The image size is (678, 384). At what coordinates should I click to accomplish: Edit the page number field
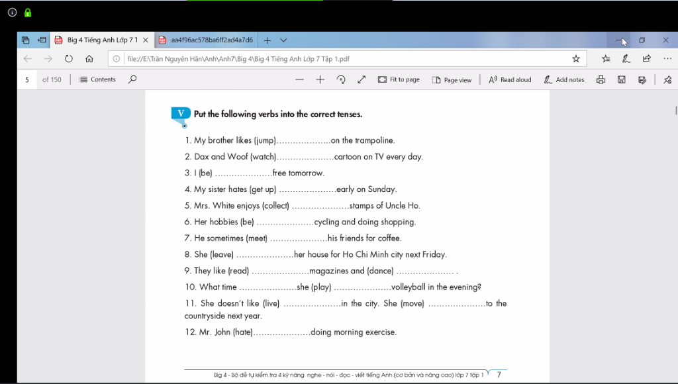click(x=27, y=79)
